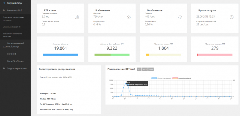Toggle the Кол-во соединений chart legend
The width and height of the screenshot is (240, 116).
(x=161, y=78)
